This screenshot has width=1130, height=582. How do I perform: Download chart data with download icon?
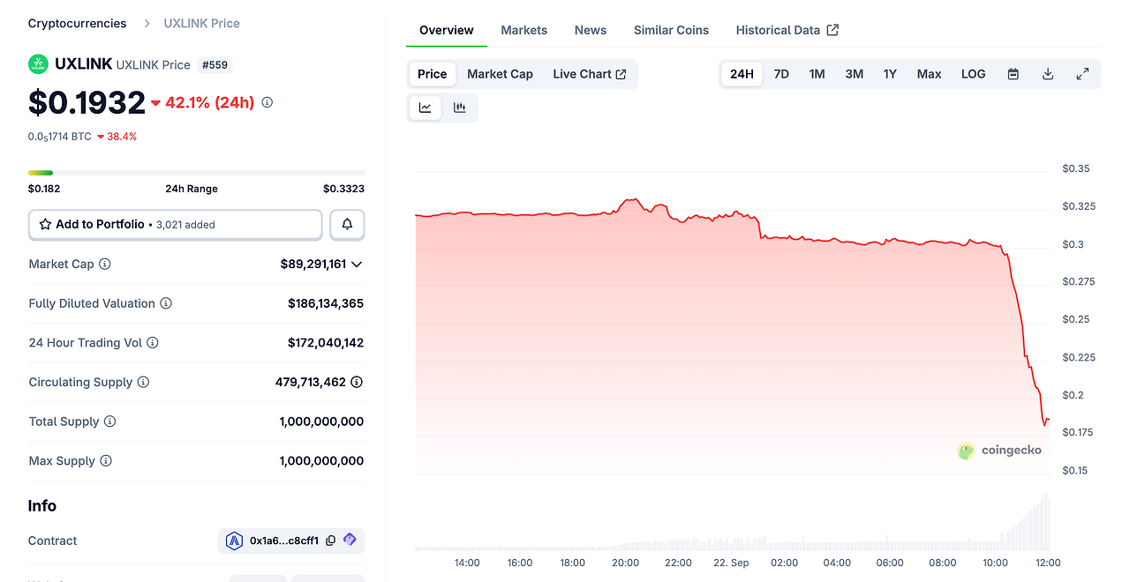pyautogui.click(x=1048, y=74)
